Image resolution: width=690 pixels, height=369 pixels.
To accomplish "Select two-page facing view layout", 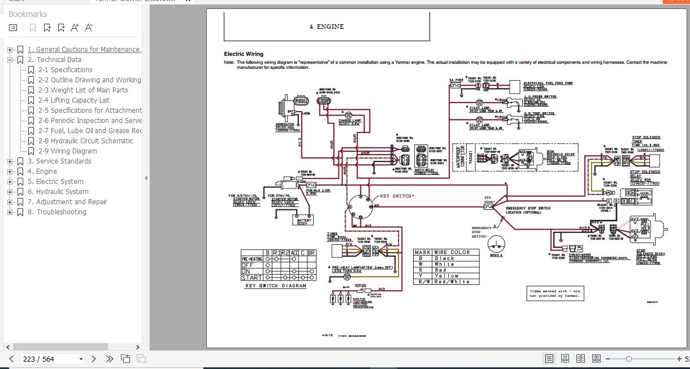I will coord(580,359).
